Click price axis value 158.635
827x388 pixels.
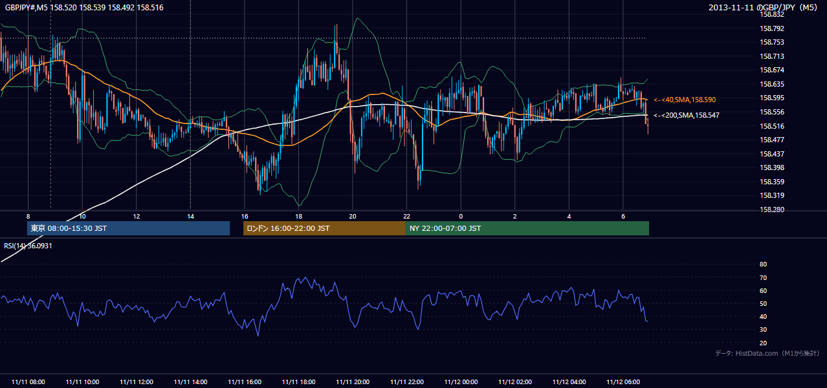772,84
